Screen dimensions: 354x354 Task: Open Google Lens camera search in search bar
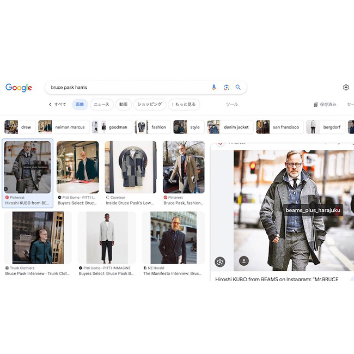click(226, 87)
